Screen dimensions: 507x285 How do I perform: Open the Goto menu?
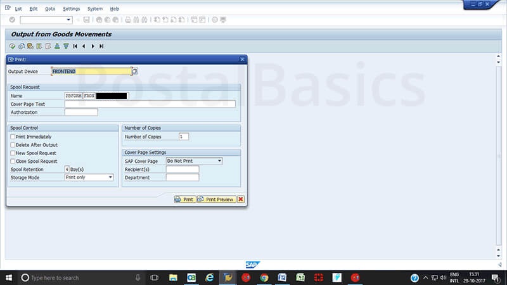pyautogui.click(x=50, y=9)
